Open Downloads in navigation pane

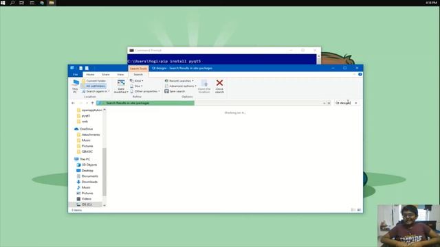click(87, 182)
